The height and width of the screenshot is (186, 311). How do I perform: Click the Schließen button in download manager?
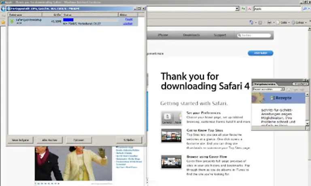(129, 140)
